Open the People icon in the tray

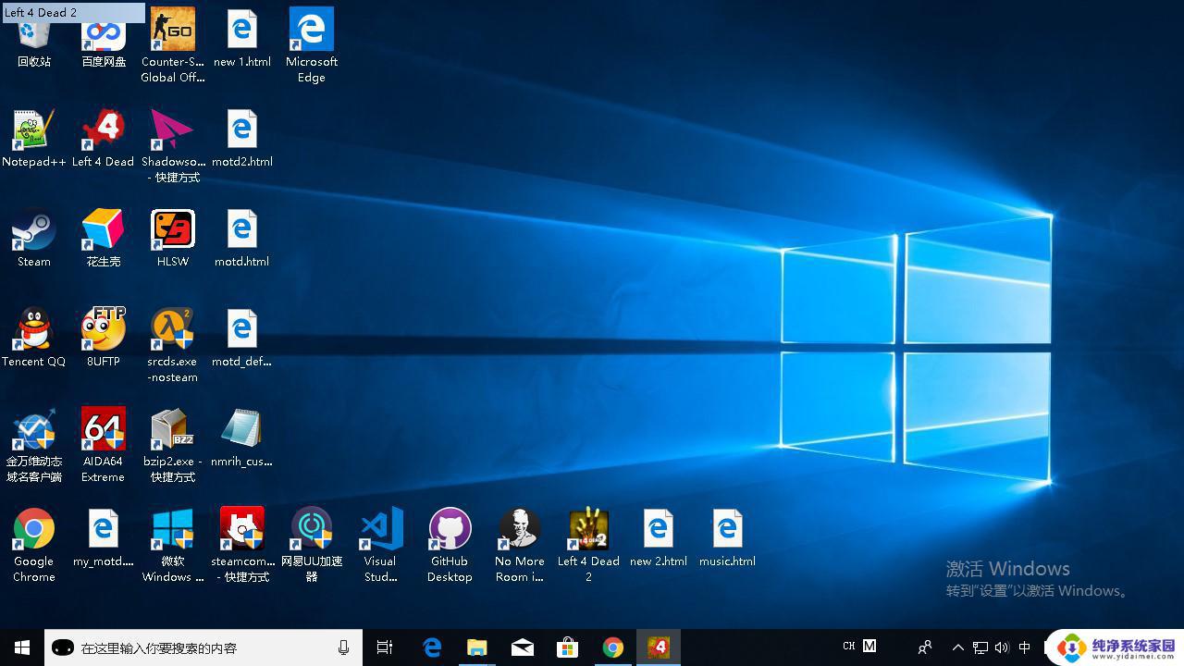924,647
